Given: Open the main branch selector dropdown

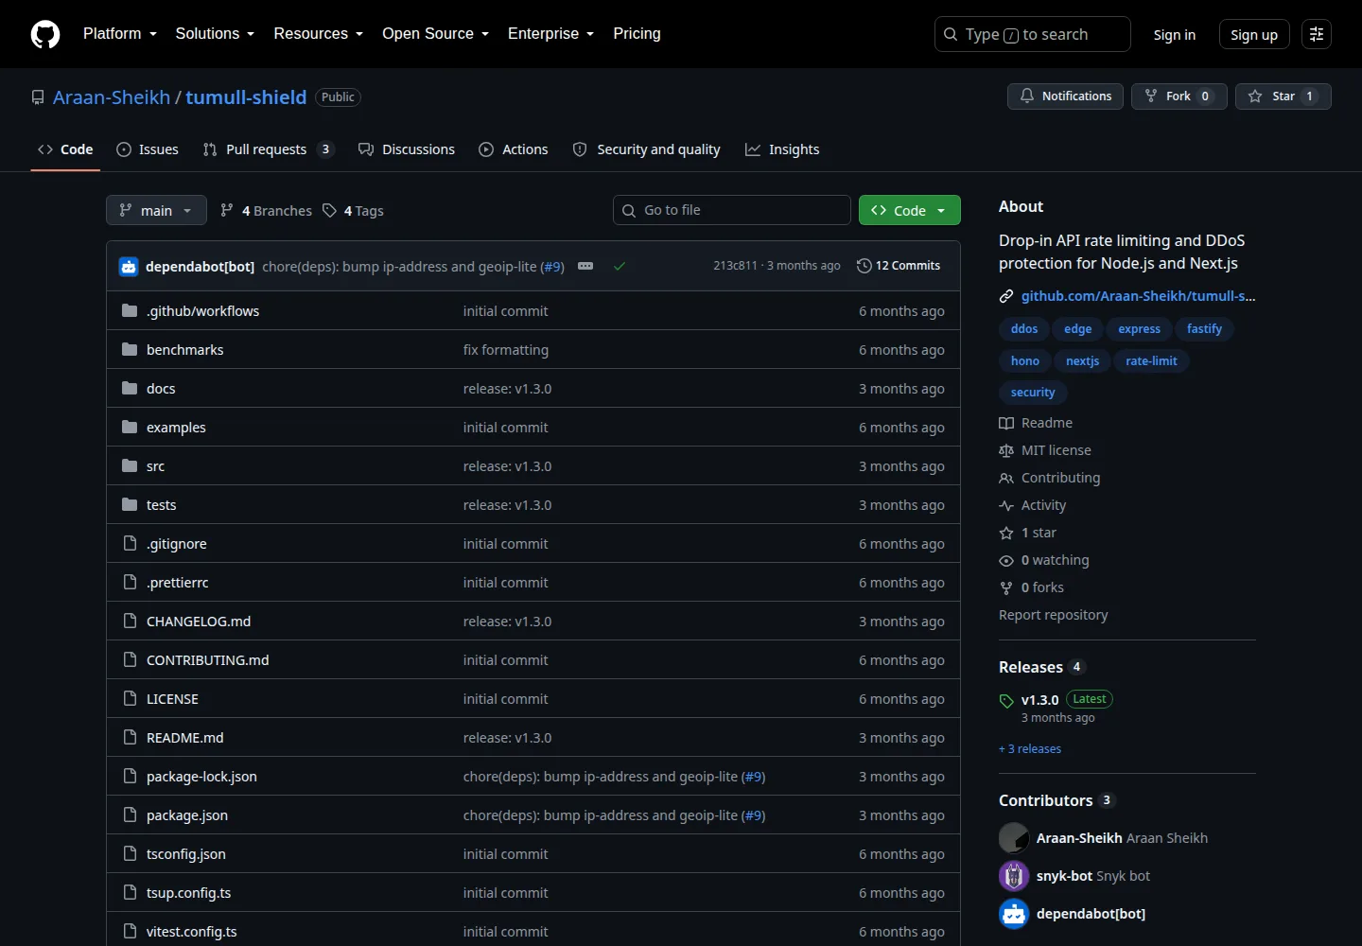Looking at the screenshot, I should [156, 210].
